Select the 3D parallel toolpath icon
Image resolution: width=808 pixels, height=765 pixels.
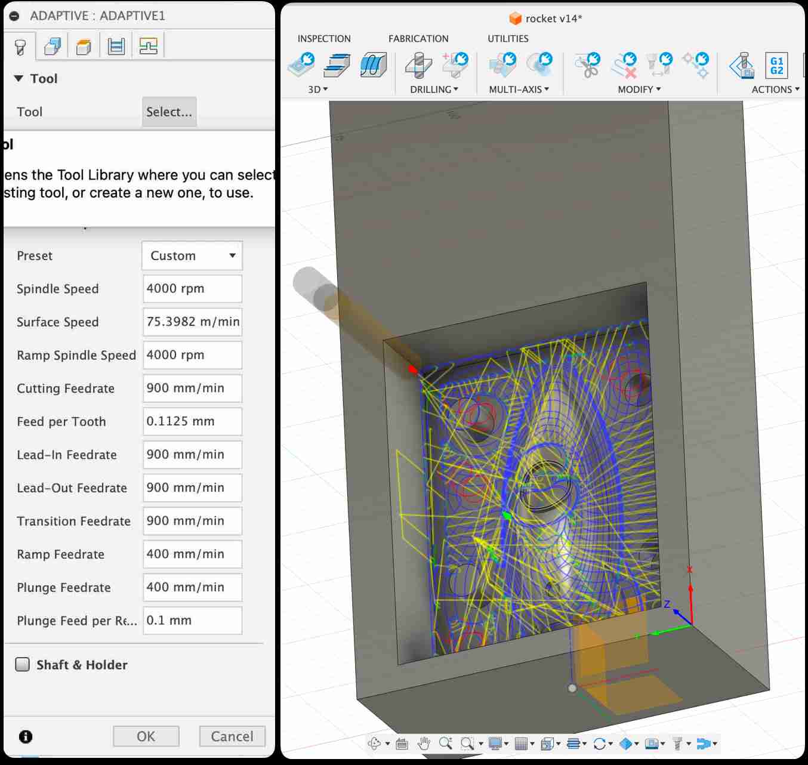click(x=374, y=65)
